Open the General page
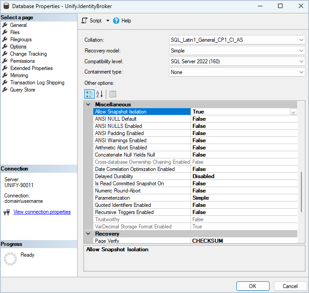The height and width of the screenshot is (293, 309). click(x=18, y=25)
